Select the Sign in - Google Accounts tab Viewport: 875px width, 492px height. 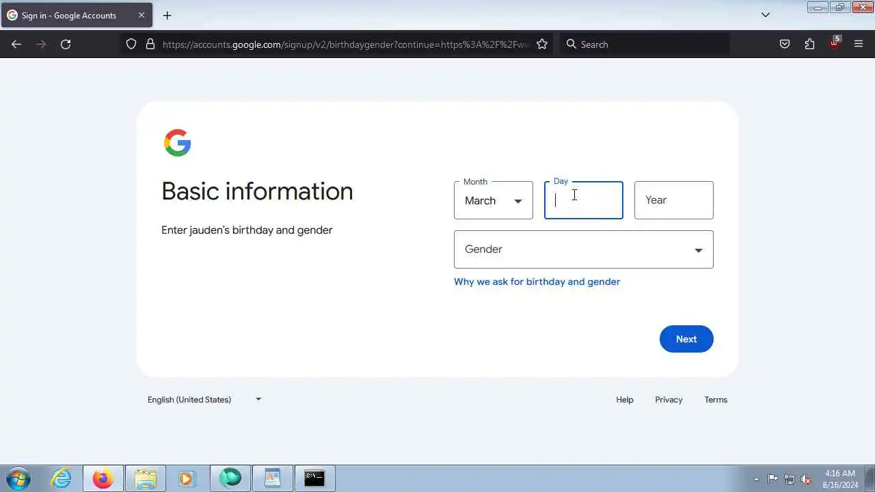click(76, 15)
